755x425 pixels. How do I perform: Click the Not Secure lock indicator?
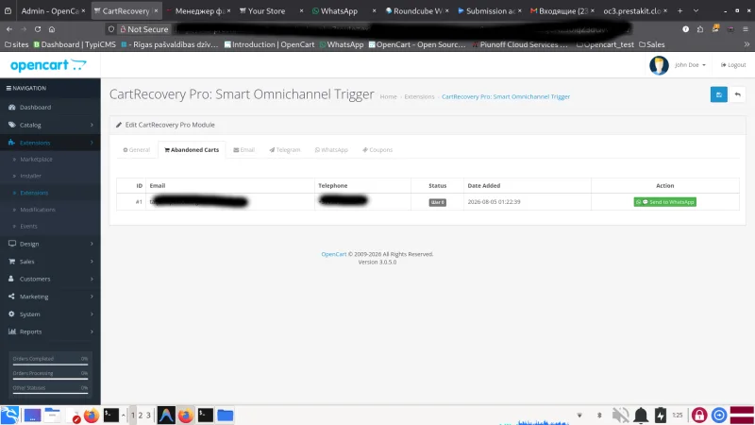coord(143,29)
